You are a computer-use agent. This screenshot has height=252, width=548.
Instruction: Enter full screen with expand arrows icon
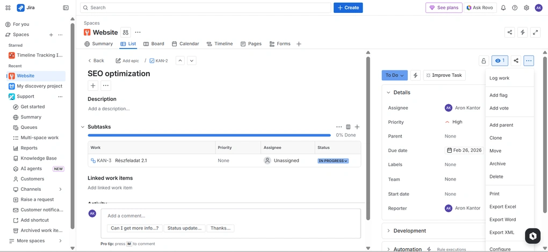(x=535, y=32)
